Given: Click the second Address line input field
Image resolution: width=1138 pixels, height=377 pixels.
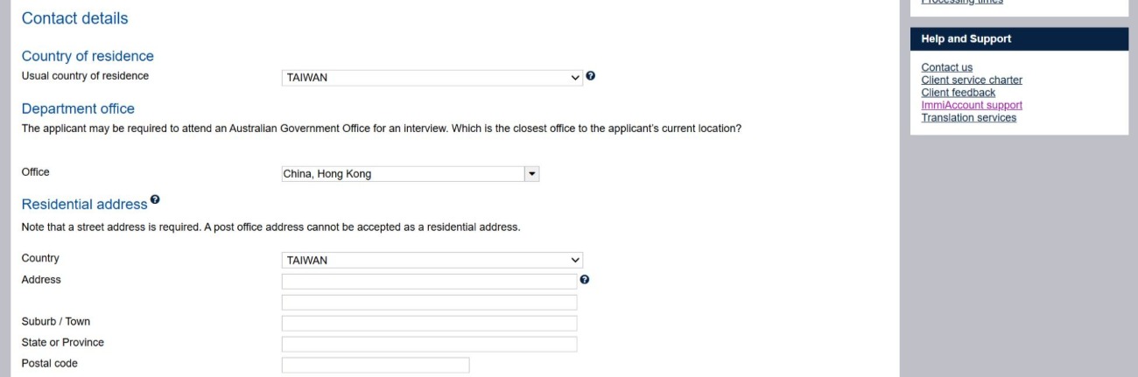Looking at the screenshot, I should tap(429, 303).
